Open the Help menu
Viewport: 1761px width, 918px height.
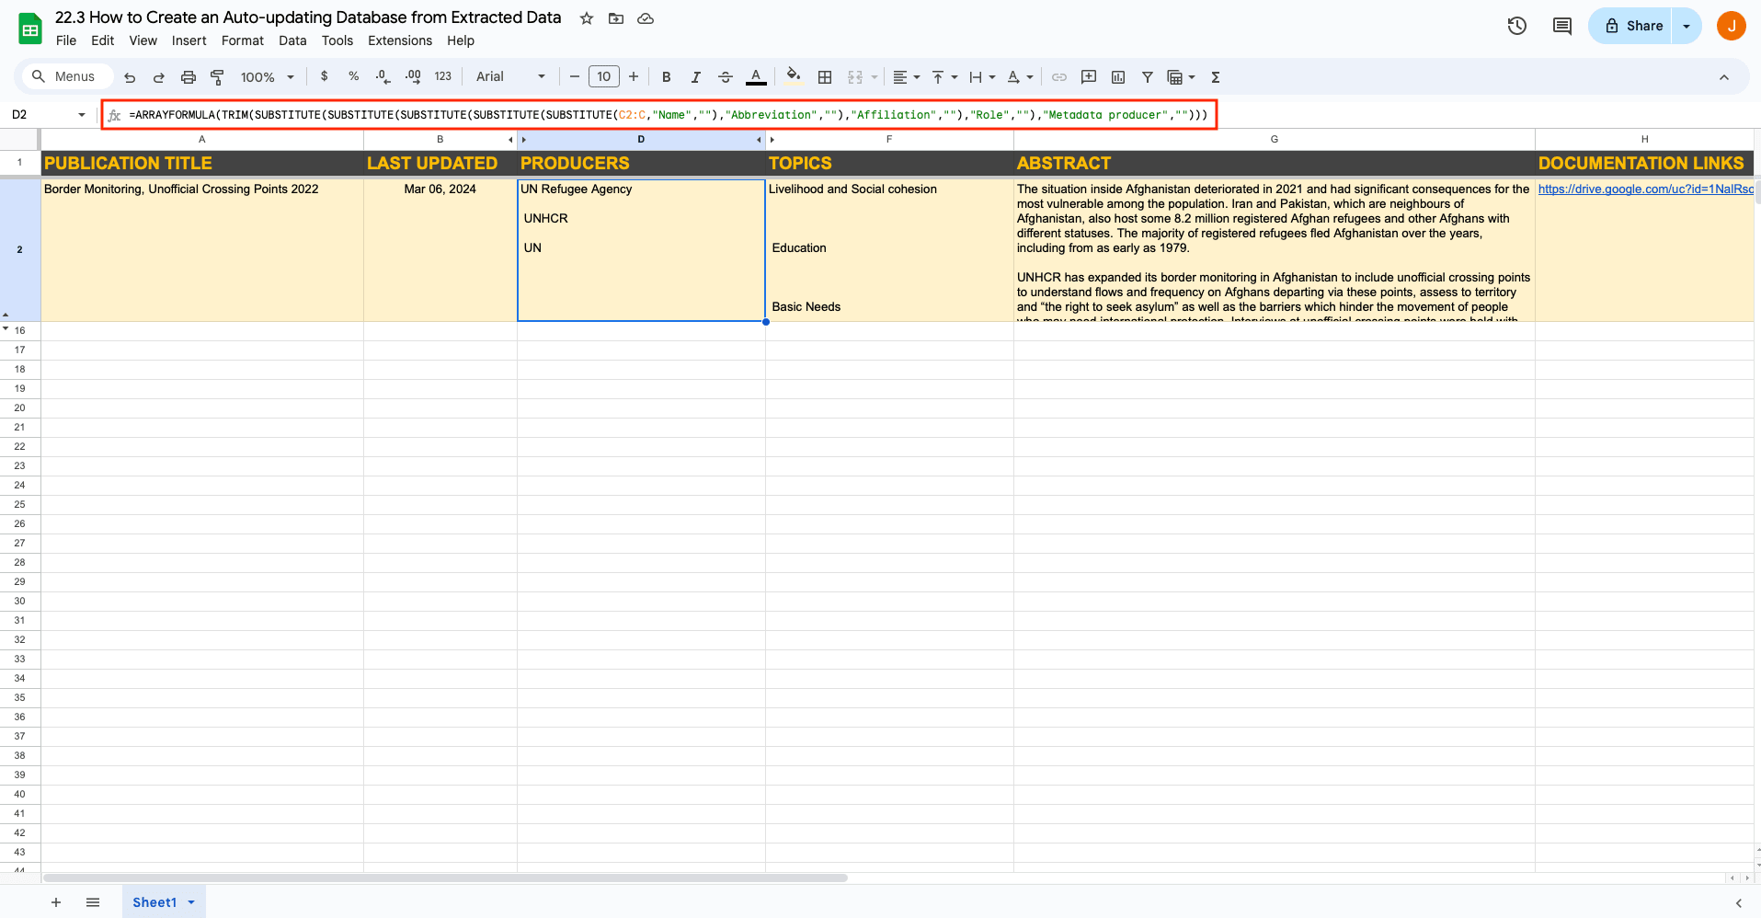461,40
